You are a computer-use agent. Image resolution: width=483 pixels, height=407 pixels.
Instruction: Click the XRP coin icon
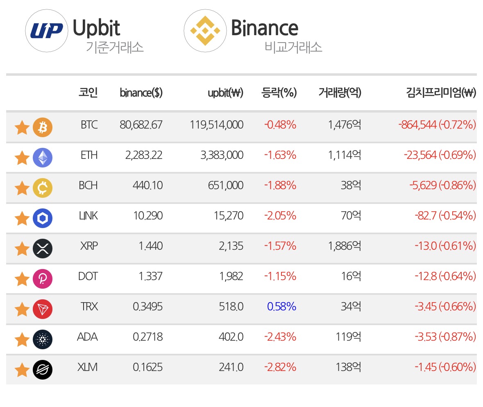[43, 249]
